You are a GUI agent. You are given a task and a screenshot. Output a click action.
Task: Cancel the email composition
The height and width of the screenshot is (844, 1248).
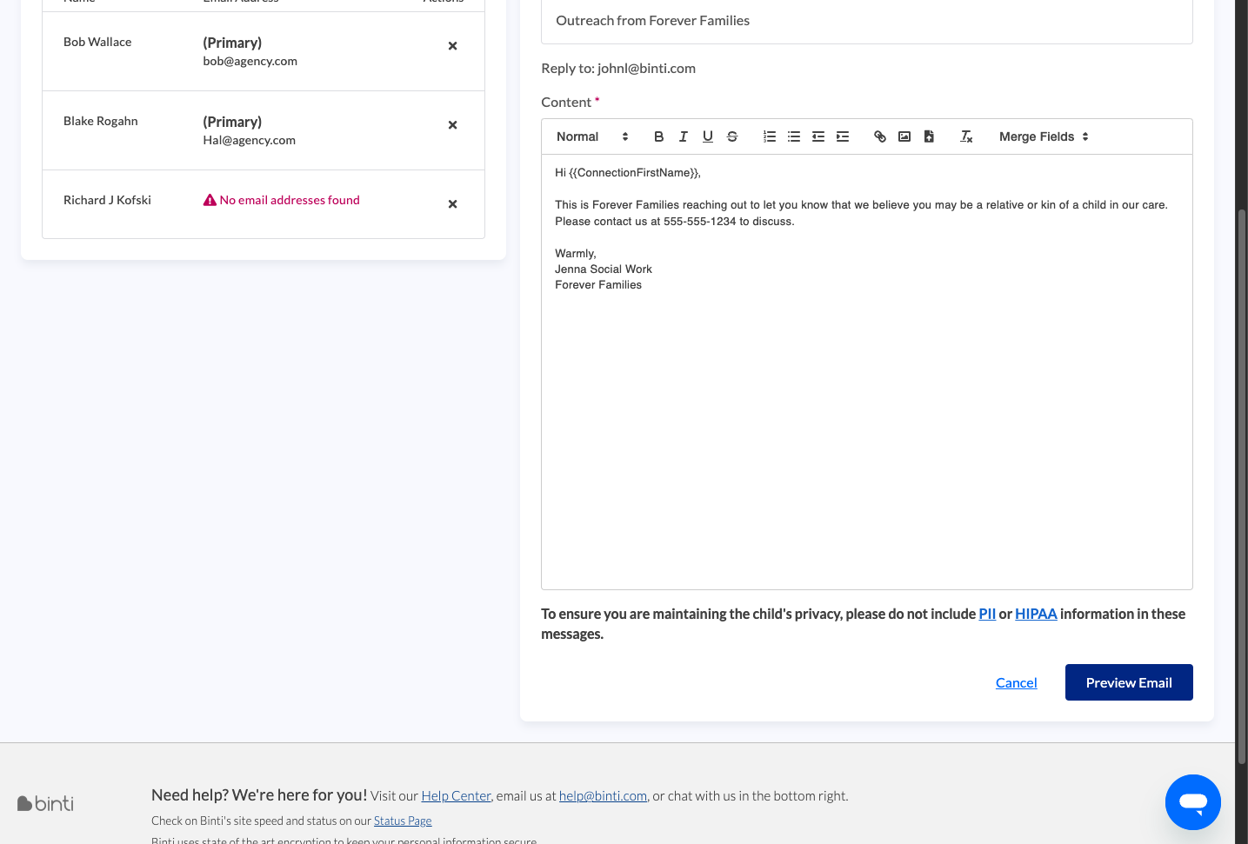[1016, 682]
